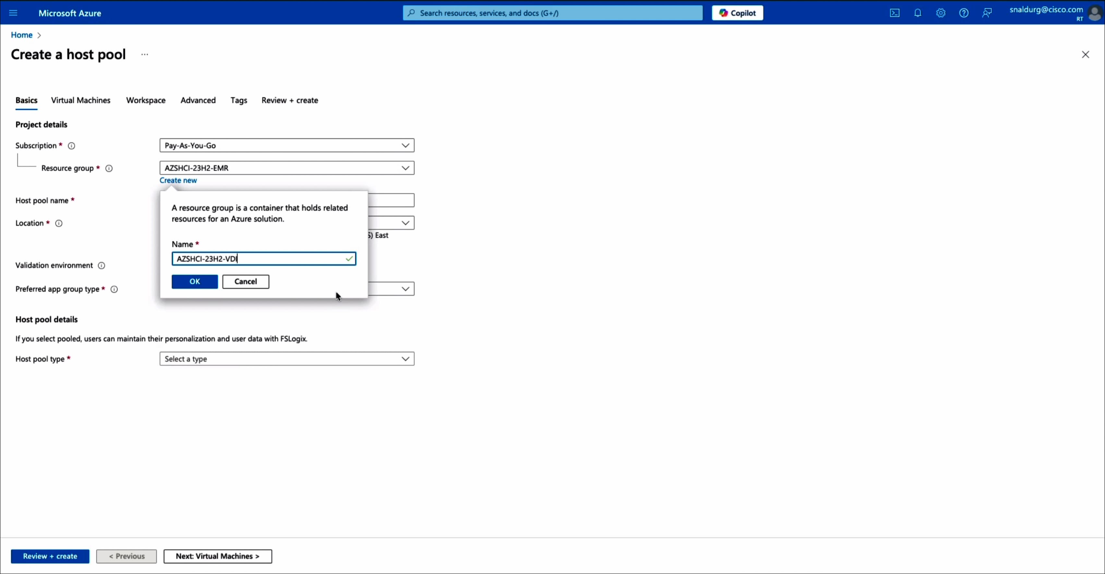Viewport: 1105px width, 574px height.
Task: Open the ellipsis menu beside page title
Action: [145, 55]
